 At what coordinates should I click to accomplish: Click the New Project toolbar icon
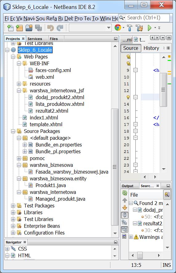tap(19, 28)
